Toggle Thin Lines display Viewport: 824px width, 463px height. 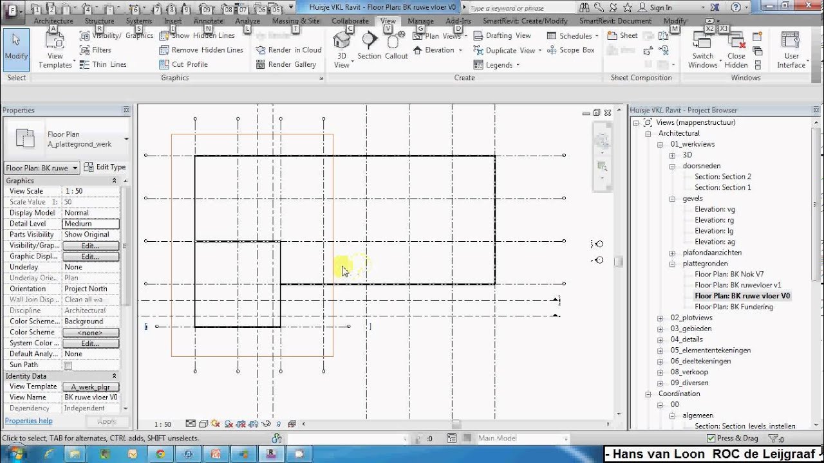click(103, 64)
